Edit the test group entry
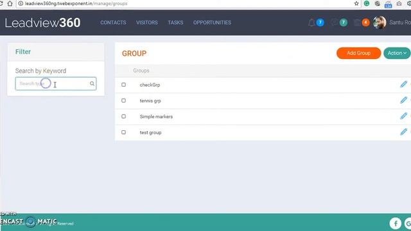This screenshot has height=231, width=411. [403, 132]
